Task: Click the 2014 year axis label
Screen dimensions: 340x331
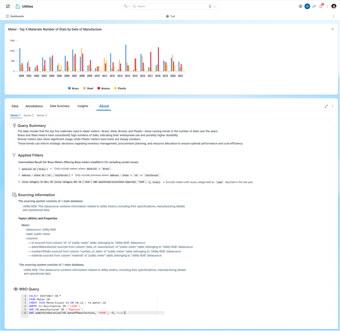Action: point(127,76)
